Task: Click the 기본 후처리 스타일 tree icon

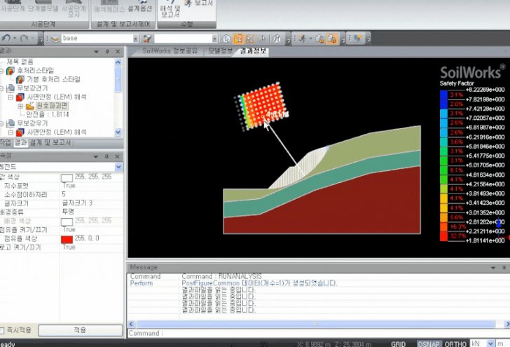Action: click(20, 79)
